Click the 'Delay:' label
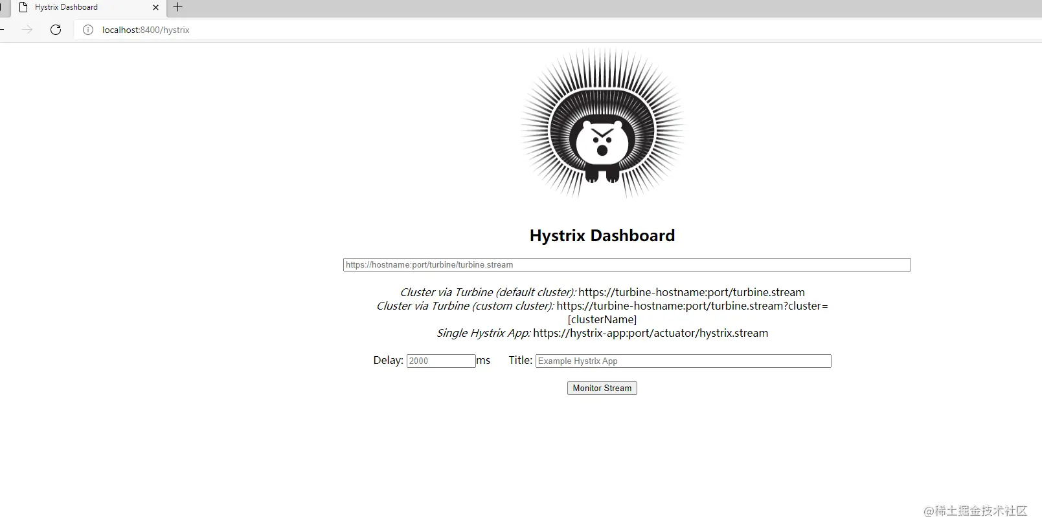1042x532 pixels. 388,360
